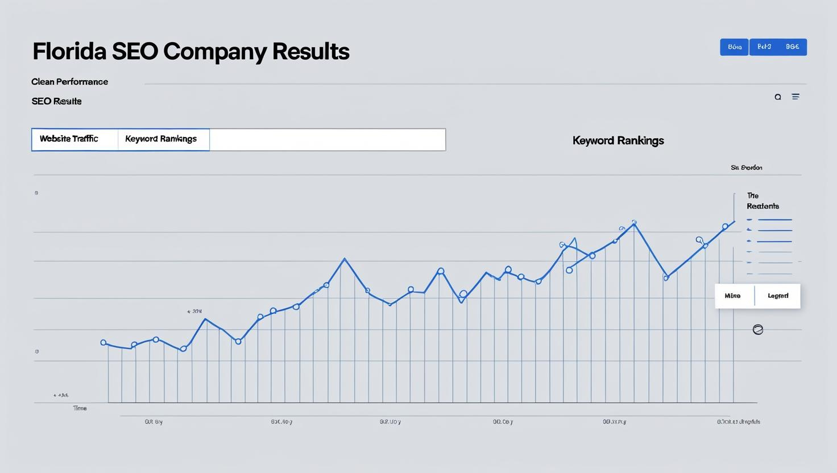Select the last data point on the line chart

click(x=725, y=226)
